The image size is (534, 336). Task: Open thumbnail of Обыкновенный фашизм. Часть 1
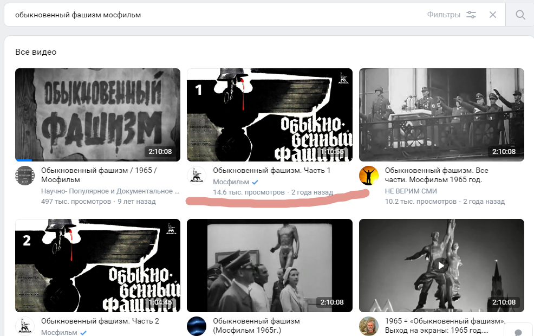(270, 115)
